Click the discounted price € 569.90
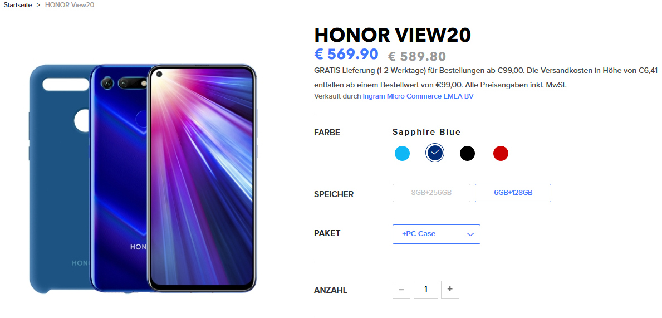Screen dimensions: 662x318 347,54
